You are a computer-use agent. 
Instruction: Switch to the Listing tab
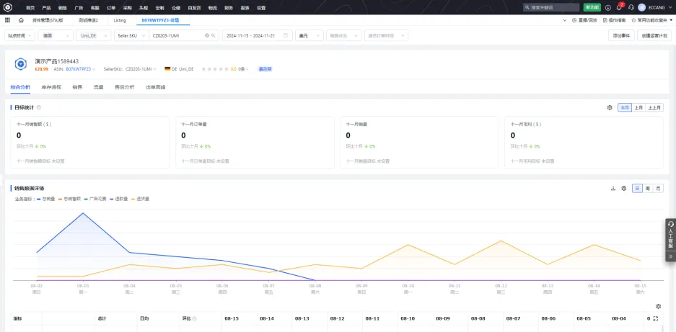pyautogui.click(x=120, y=20)
